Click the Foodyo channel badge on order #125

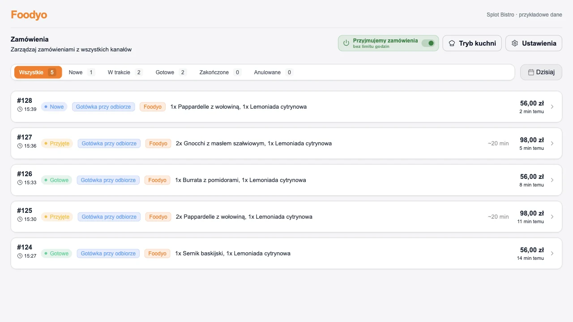(158, 217)
